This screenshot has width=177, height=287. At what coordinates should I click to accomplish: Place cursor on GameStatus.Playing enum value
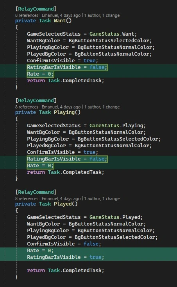coord(118,126)
